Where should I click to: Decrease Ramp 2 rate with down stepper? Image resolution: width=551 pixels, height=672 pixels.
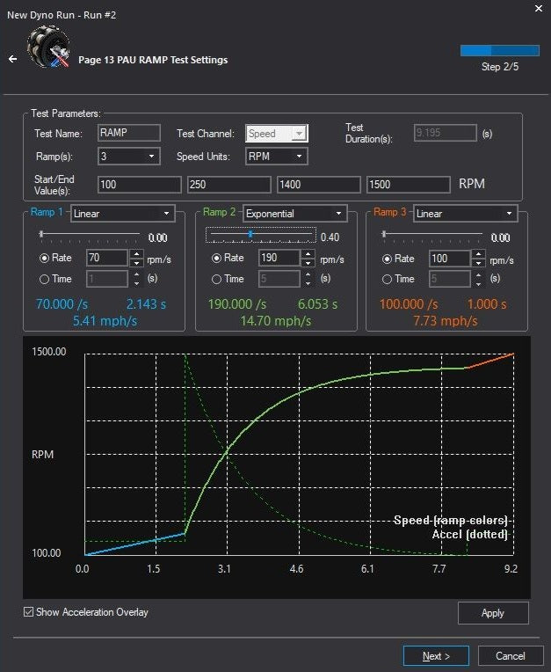tap(308, 262)
